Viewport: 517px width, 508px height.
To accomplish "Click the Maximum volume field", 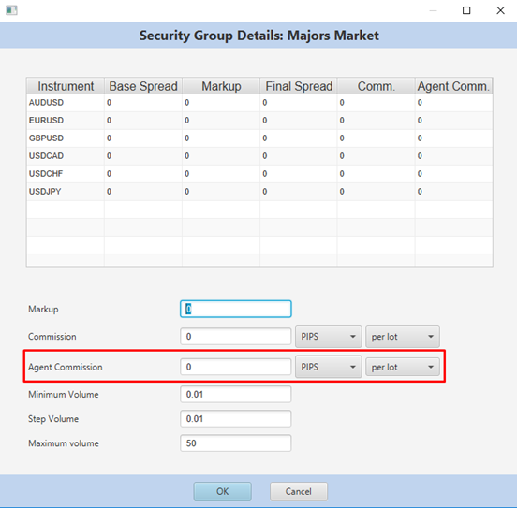I will pos(236,443).
